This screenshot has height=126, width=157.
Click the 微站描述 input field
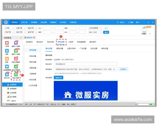(x=86, y=69)
